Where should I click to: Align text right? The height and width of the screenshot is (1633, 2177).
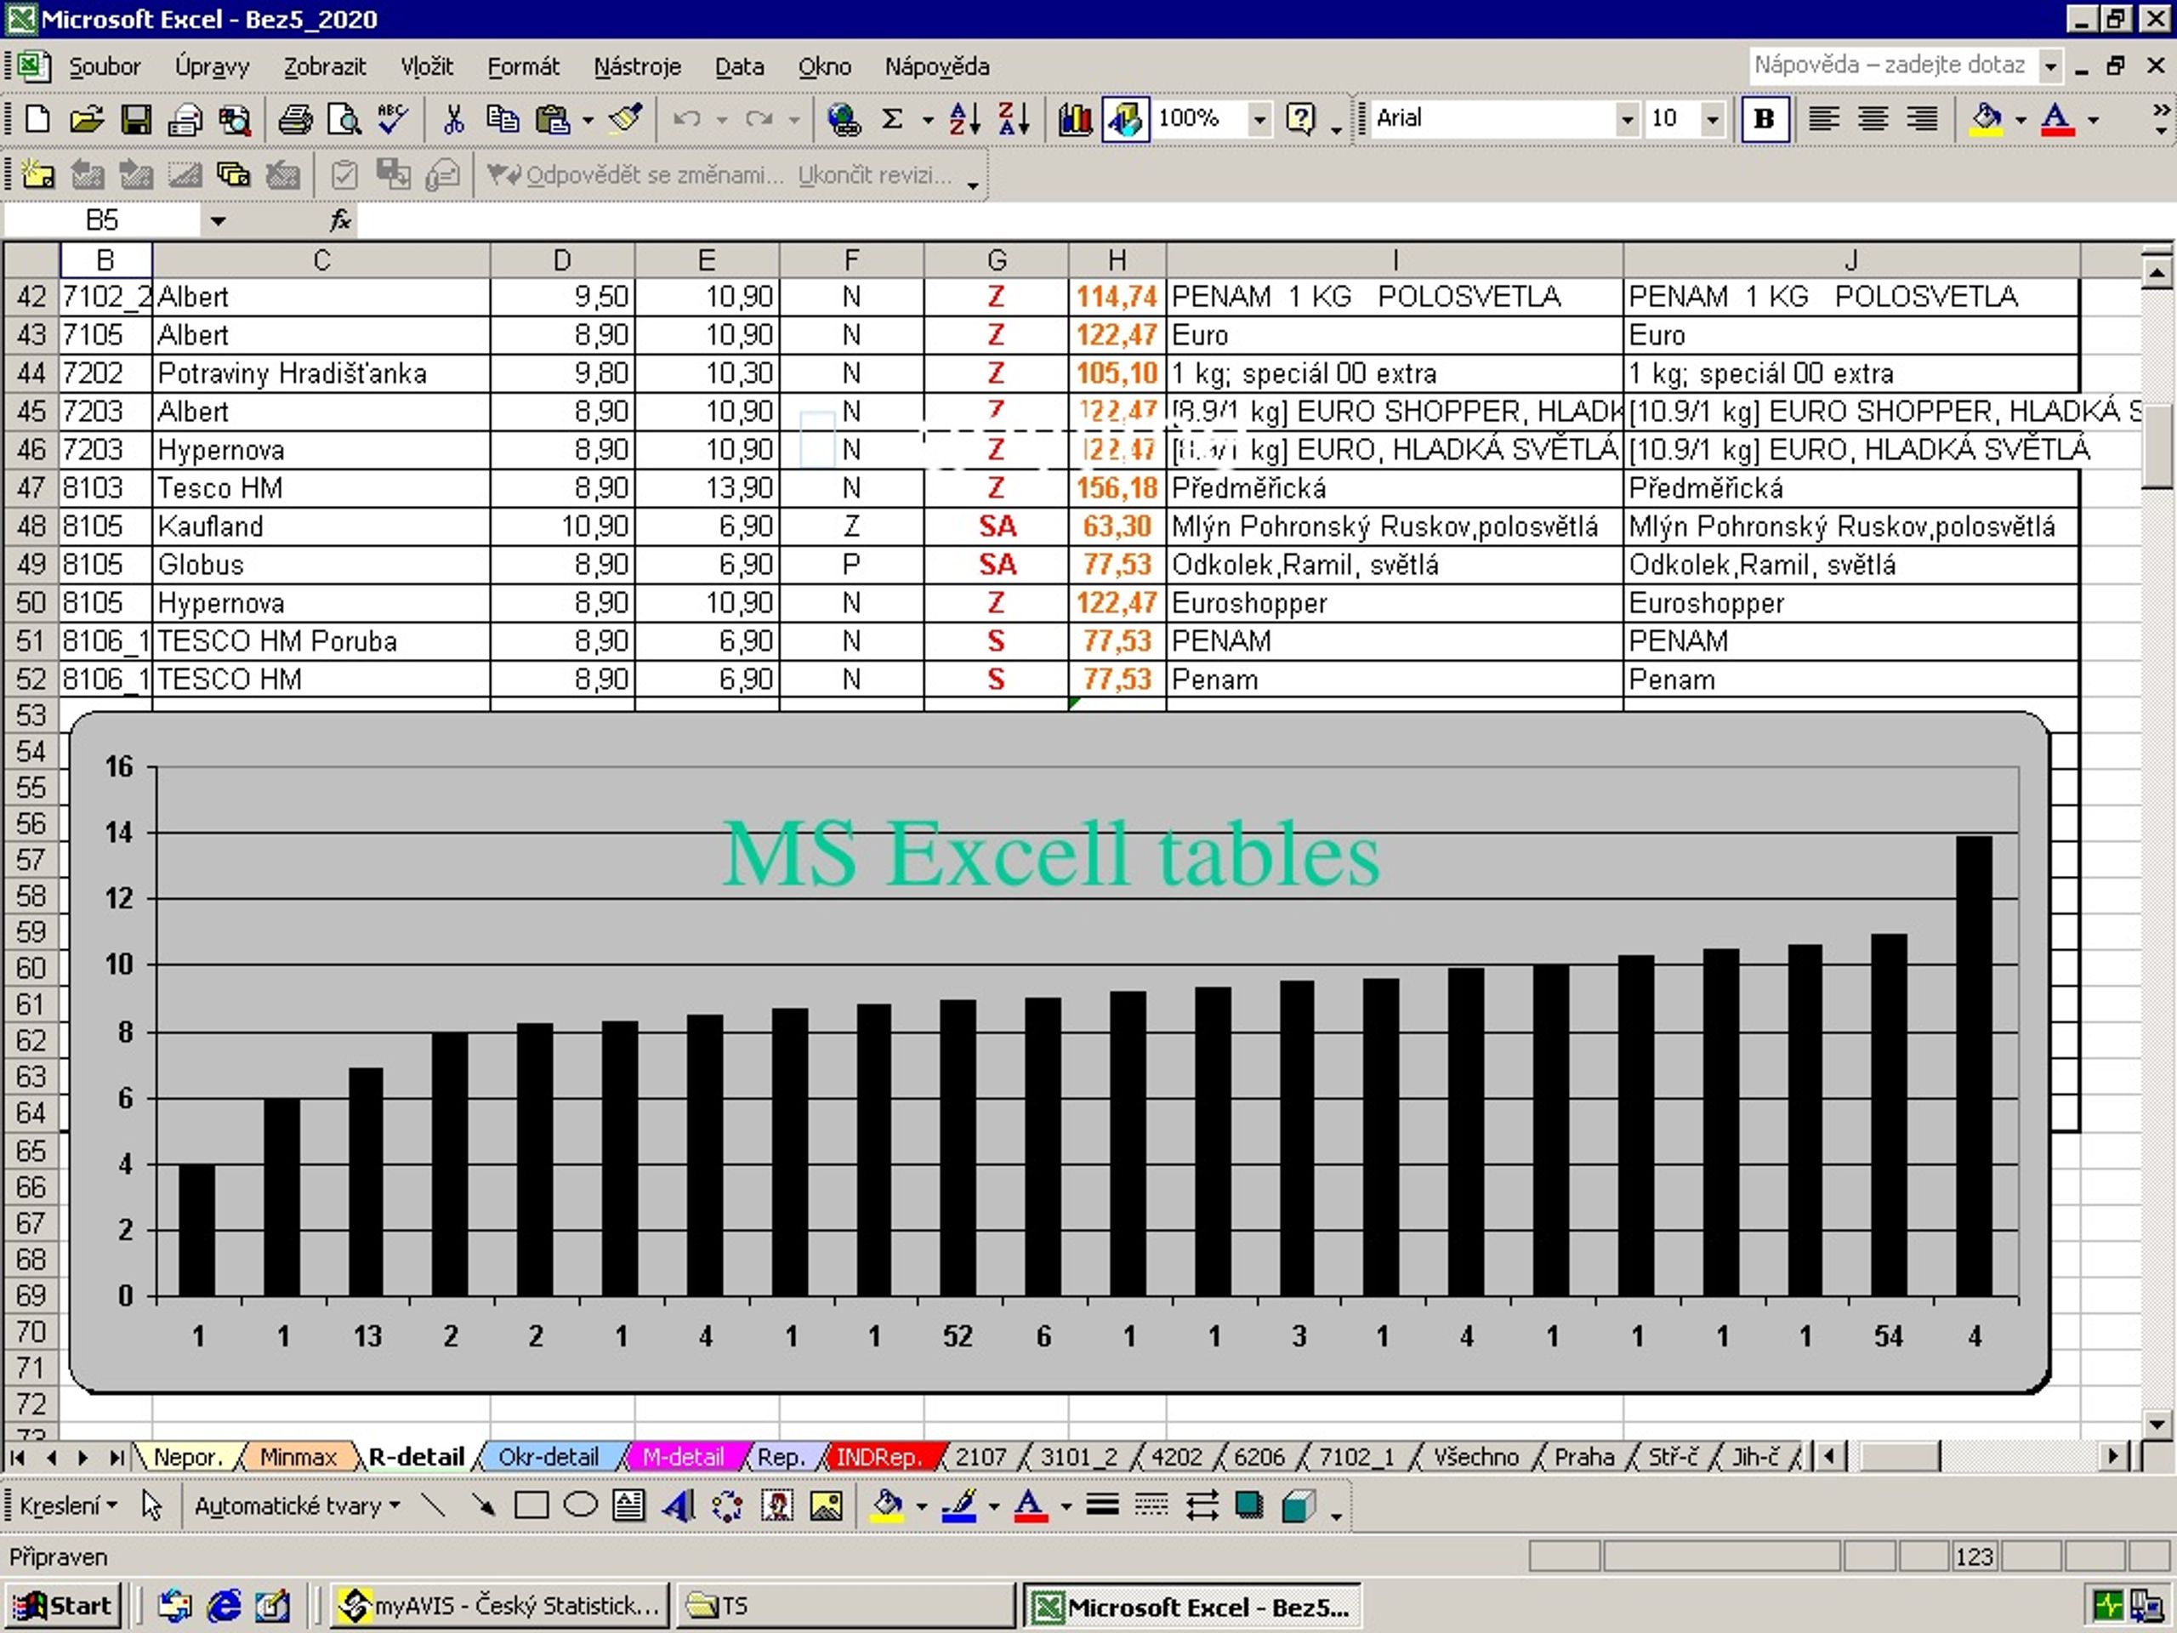pyautogui.click(x=1922, y=119)
